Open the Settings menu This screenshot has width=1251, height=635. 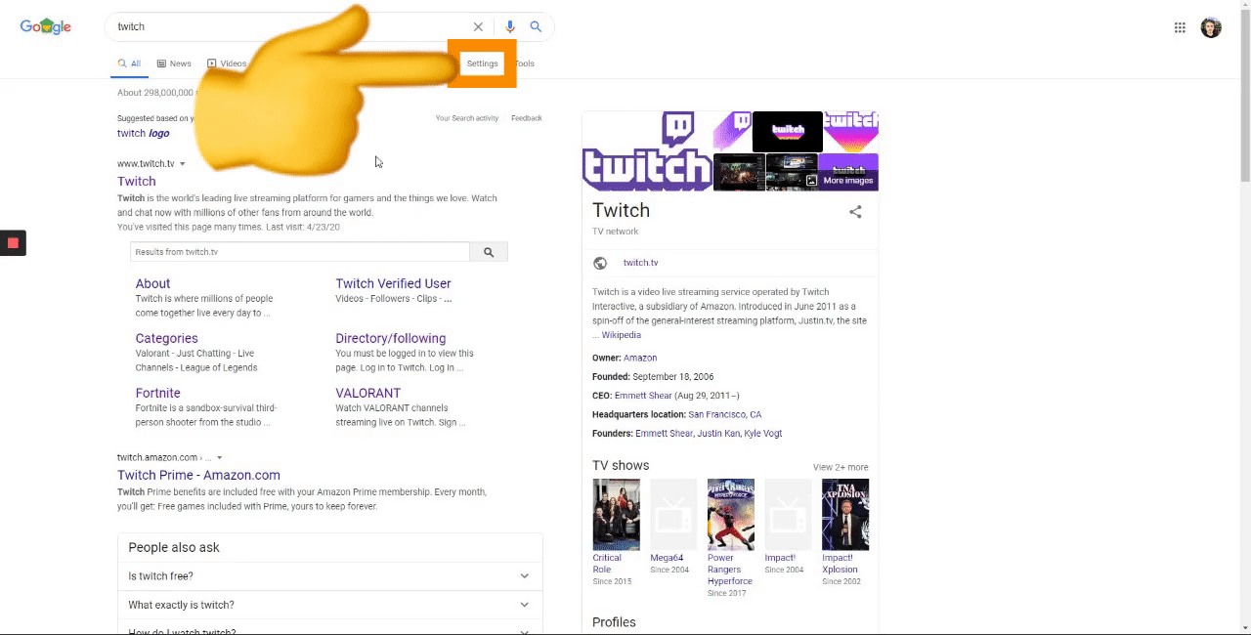pyautogui.click(x=482, y=63)
